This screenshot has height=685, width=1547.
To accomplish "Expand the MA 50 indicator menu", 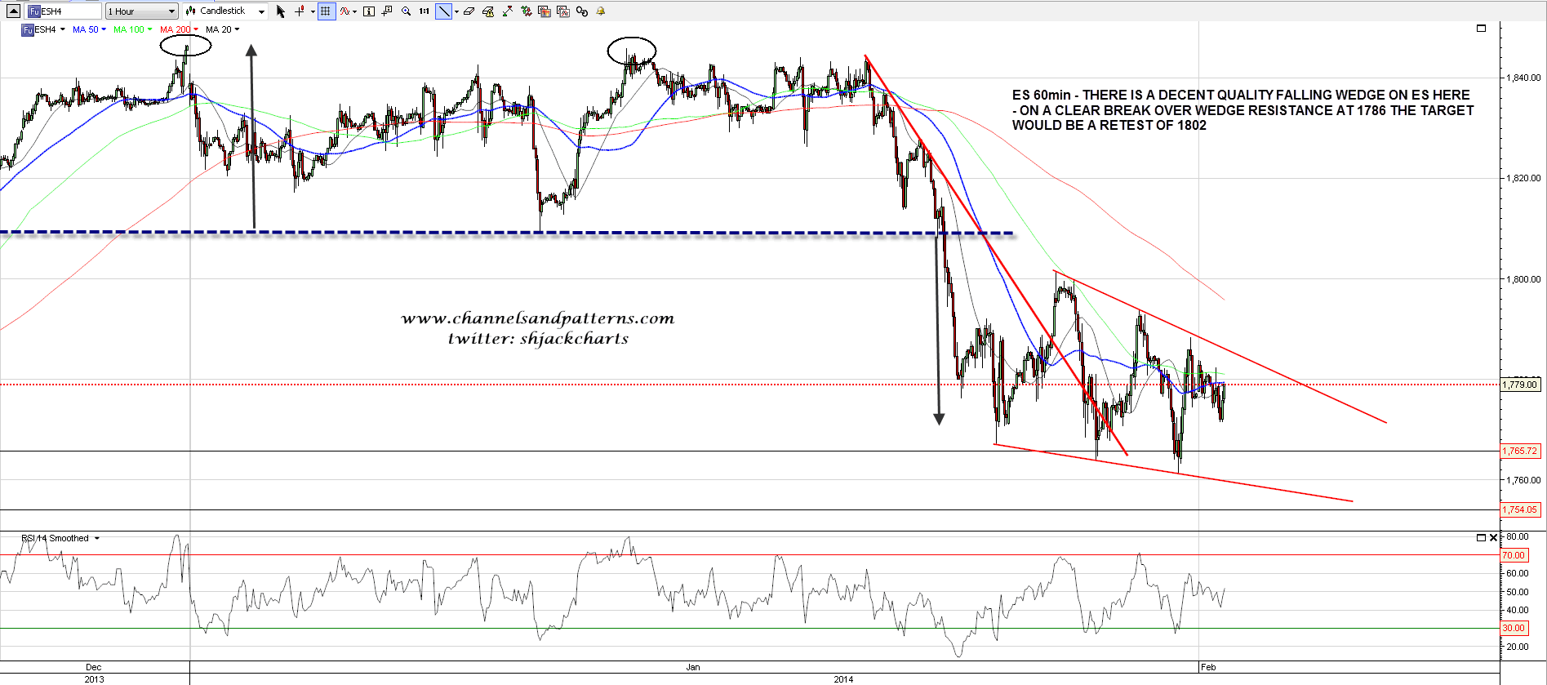I will tap(89, 29).
